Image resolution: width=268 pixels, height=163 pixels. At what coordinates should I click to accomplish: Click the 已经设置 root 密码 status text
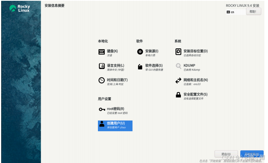coord(117,113)
